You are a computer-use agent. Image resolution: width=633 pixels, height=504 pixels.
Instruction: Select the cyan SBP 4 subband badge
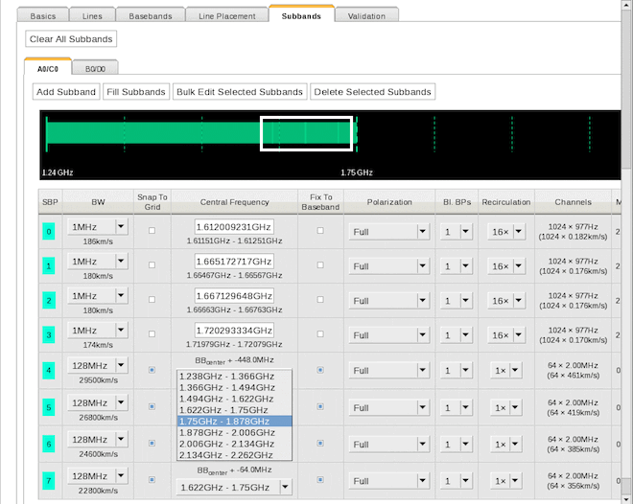pos(47,370)
